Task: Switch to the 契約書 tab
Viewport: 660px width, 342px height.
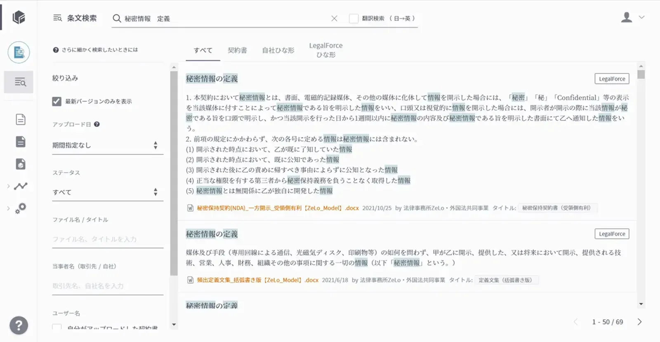Action: [x=237, y=50]
